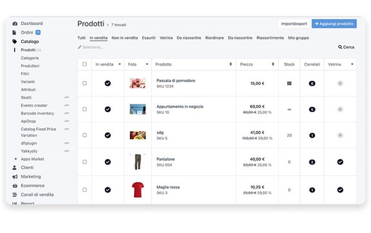Viewport: 371px width, 233px height.
Task: Click the Ordini document icon
Action: (14, 32)
